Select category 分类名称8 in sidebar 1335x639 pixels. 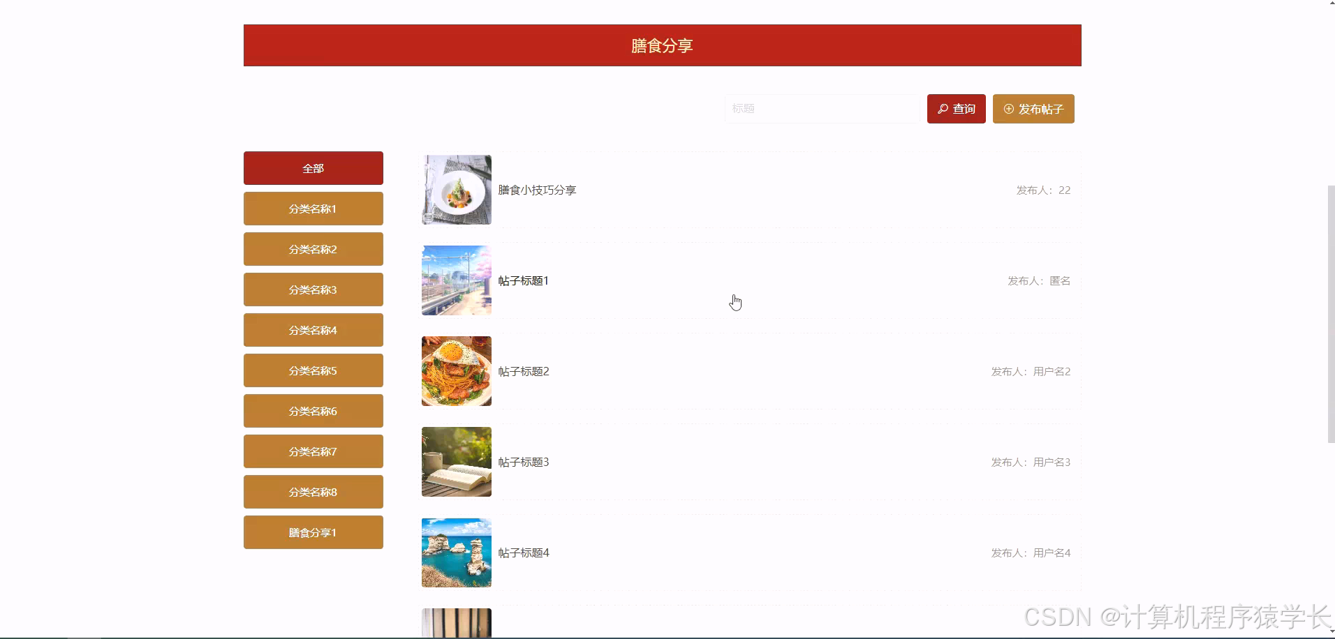[x=313, y=491]
